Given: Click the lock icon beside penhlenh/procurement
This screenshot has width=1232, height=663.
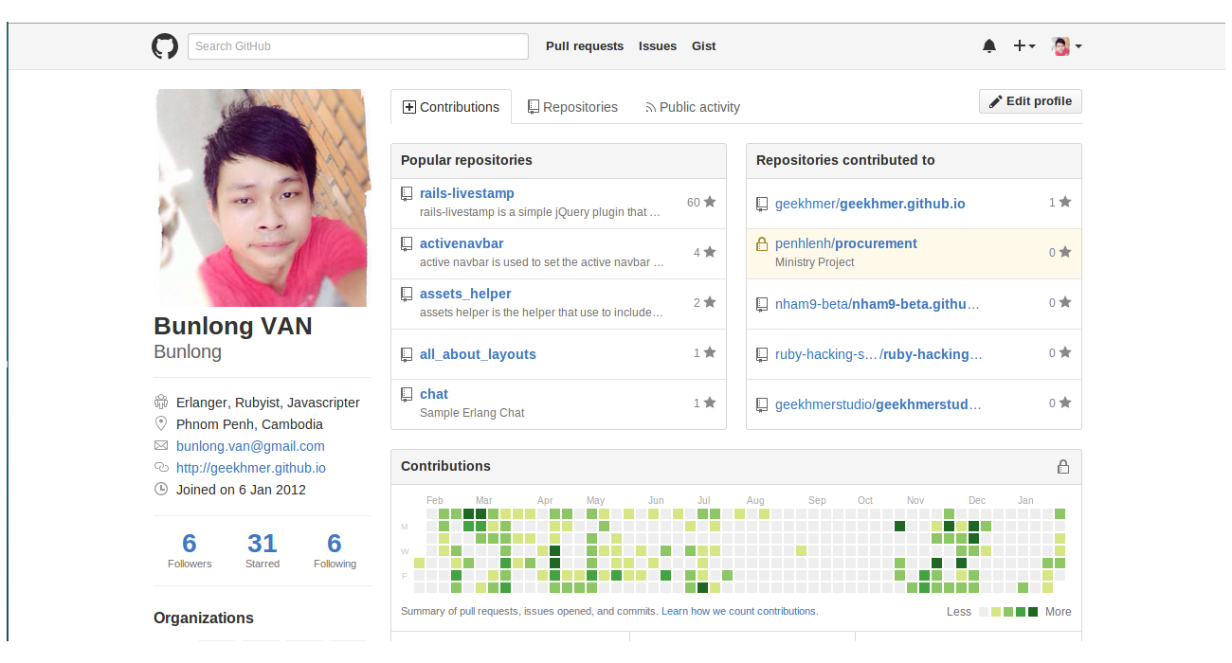Looking at the screenshot, I should (x=762, y=244).
